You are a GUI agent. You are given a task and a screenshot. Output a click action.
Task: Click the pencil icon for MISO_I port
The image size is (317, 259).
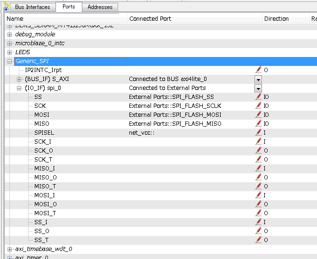pos(258,169)
